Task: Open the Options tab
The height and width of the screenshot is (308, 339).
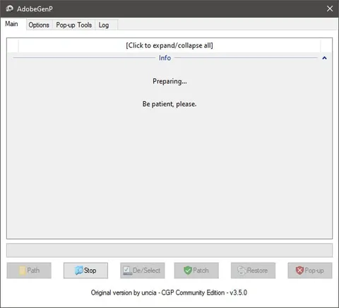Action: 39,25
